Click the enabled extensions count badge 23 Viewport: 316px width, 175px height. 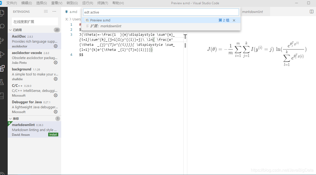(57, 30)
